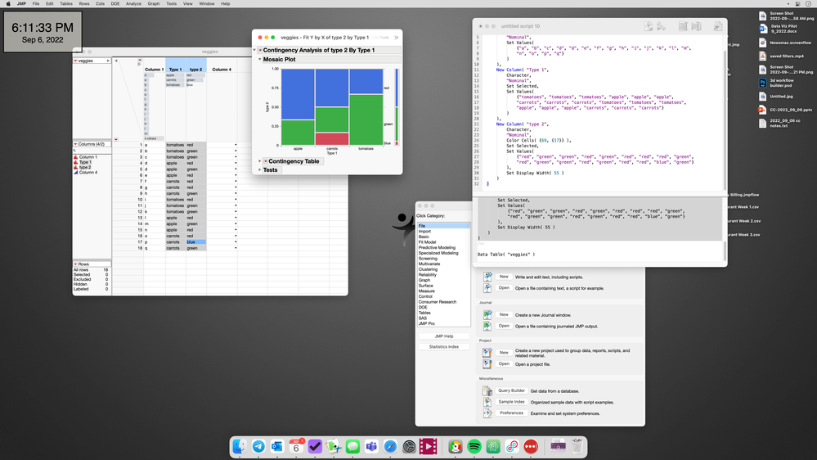
Task: Open the Calendar app from the dock
Action: point(296,446)
